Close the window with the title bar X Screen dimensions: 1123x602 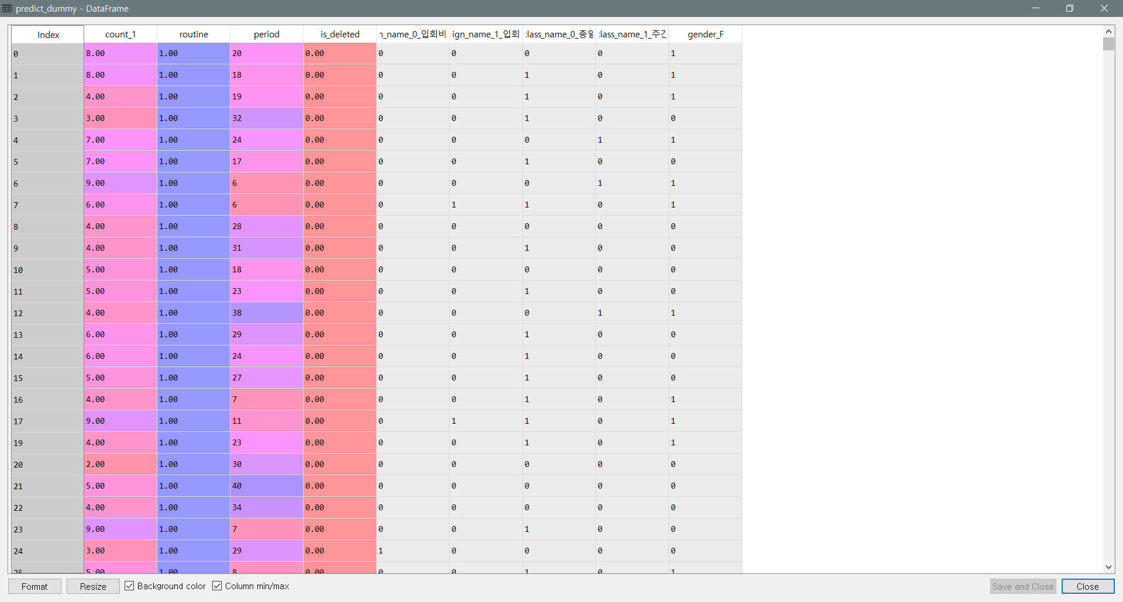click(1104, 8)
